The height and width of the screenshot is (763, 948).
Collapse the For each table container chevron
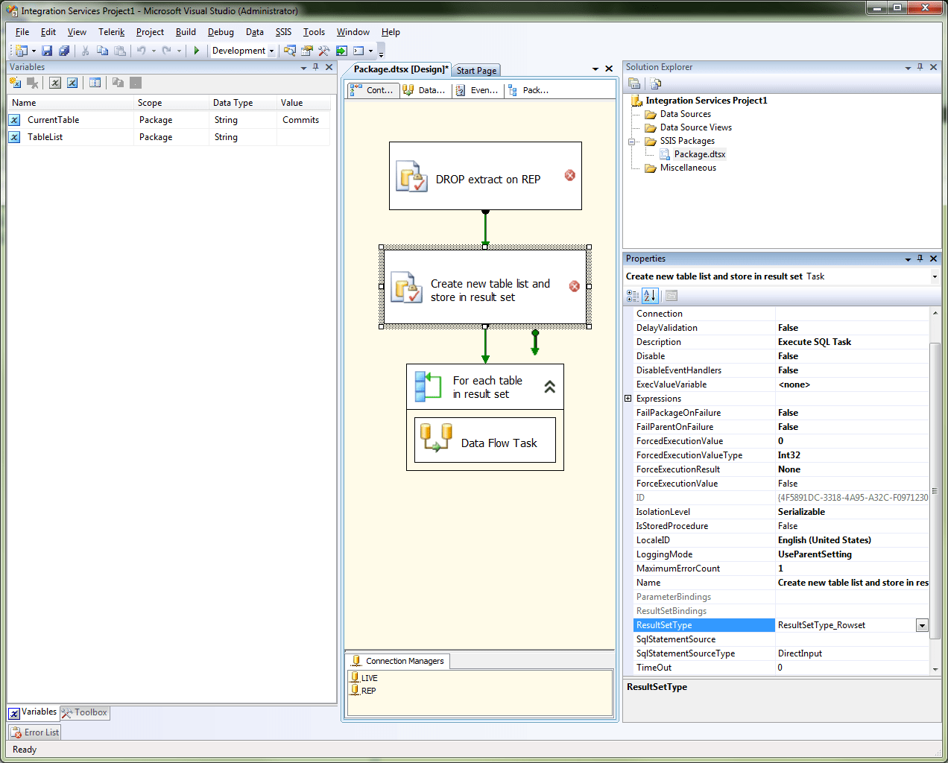tap(550, 387)
